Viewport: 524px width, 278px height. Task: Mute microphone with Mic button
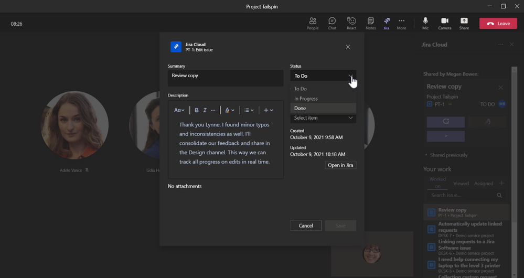click(425, 24)
